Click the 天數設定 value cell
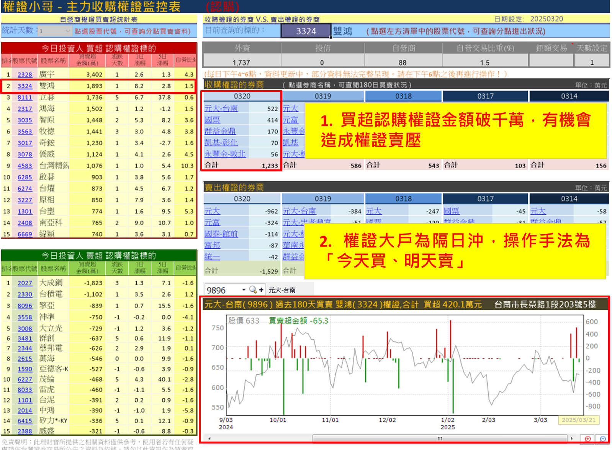This screenshot has width=612, height=450. (x=591, y=62)
